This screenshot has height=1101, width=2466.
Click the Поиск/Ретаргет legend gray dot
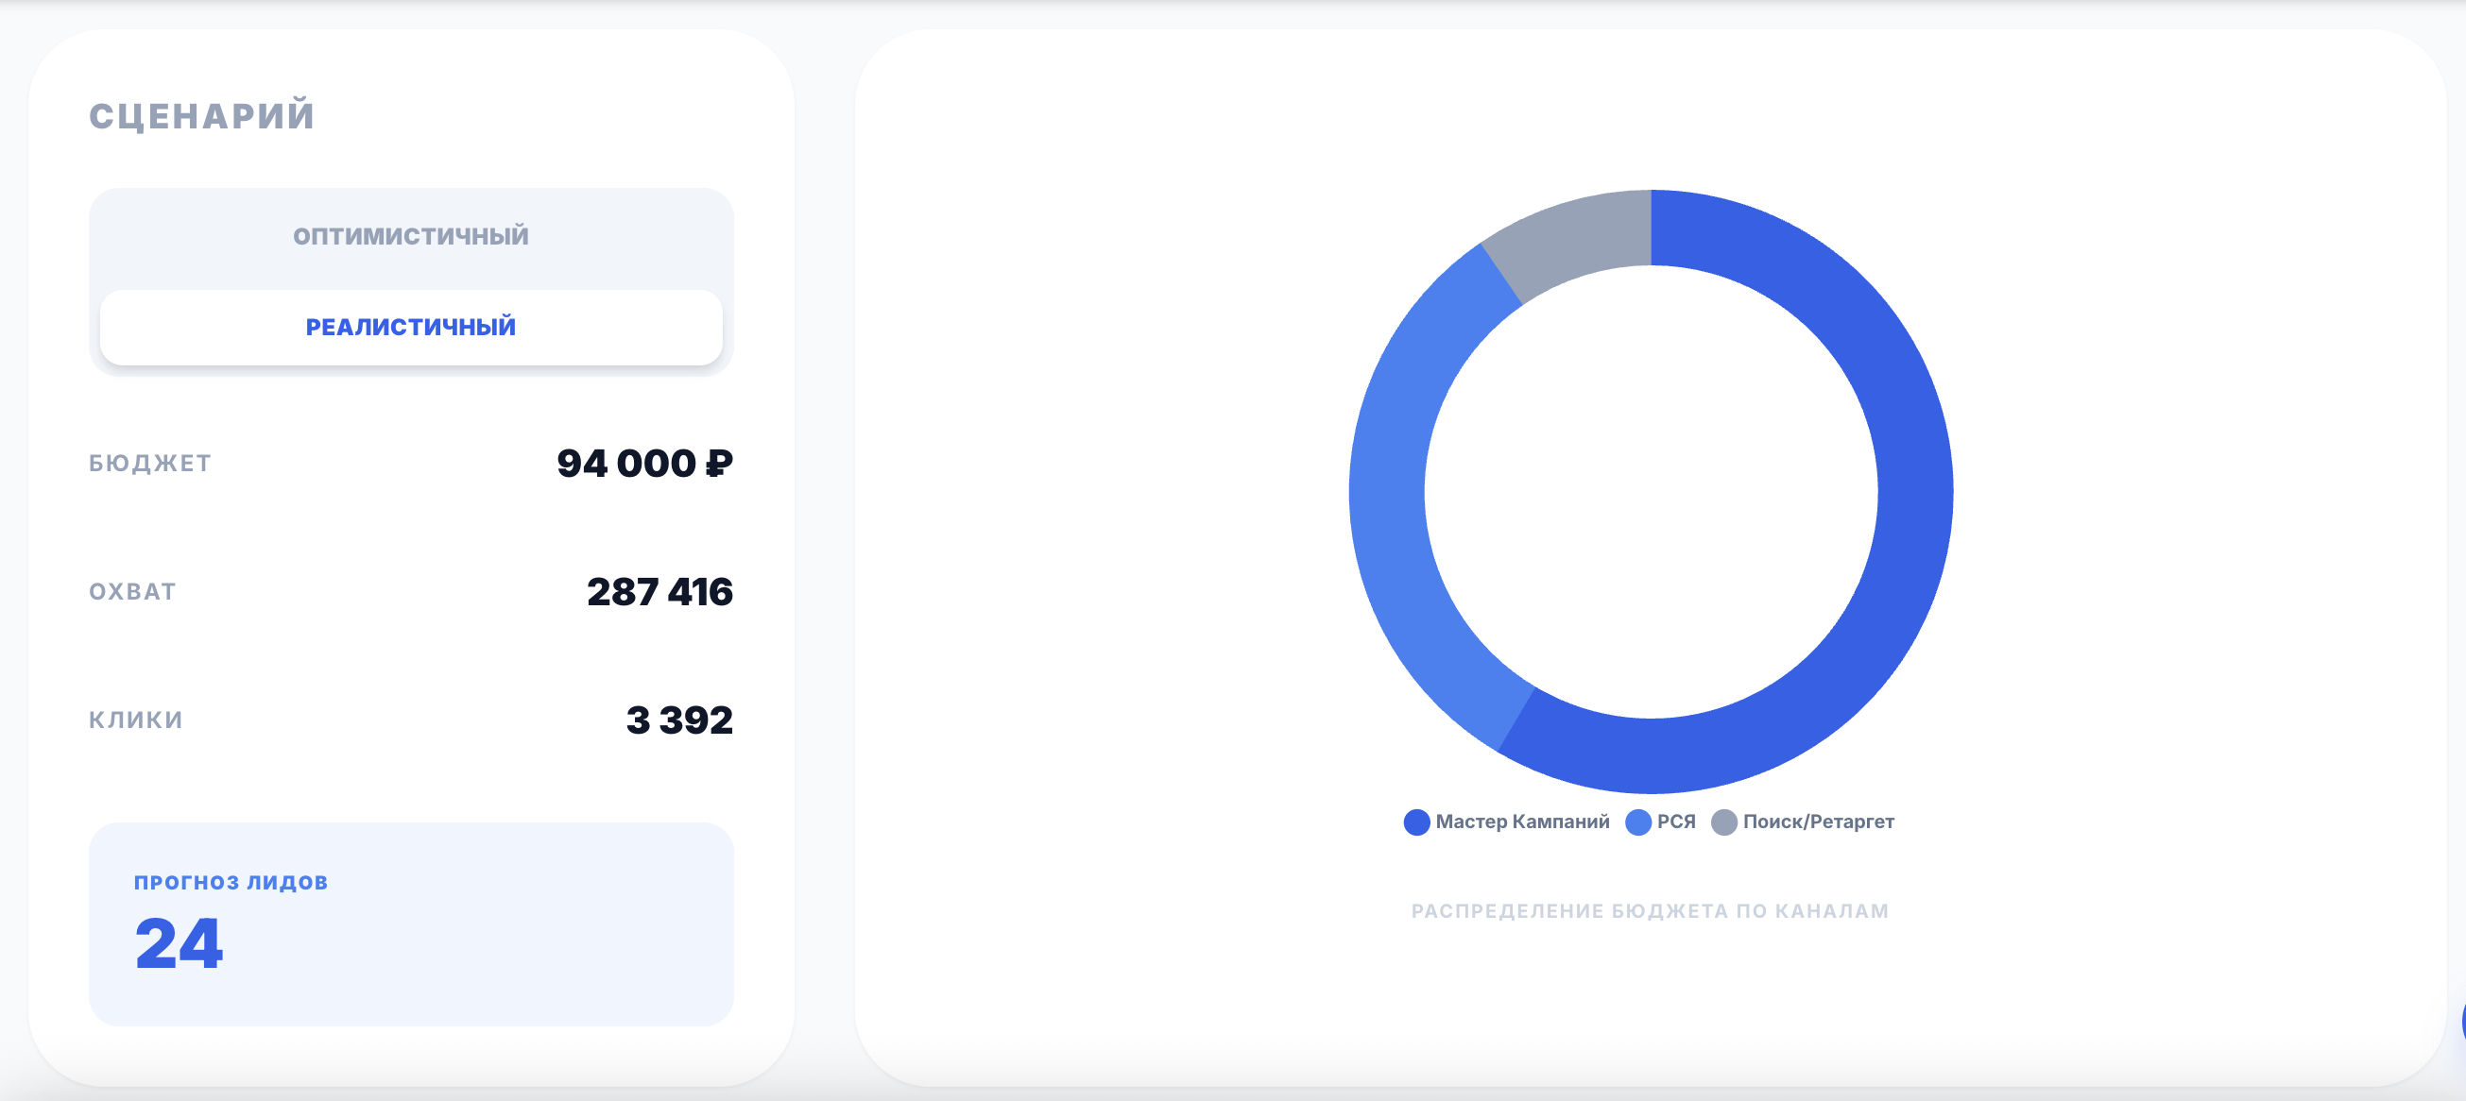click(x=1723, y=822)
